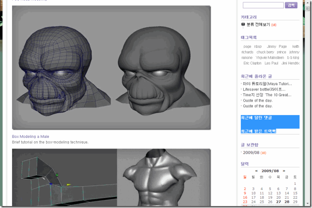Click red Sunday date 9
This screenshot has width=312, height=208.
245,193
